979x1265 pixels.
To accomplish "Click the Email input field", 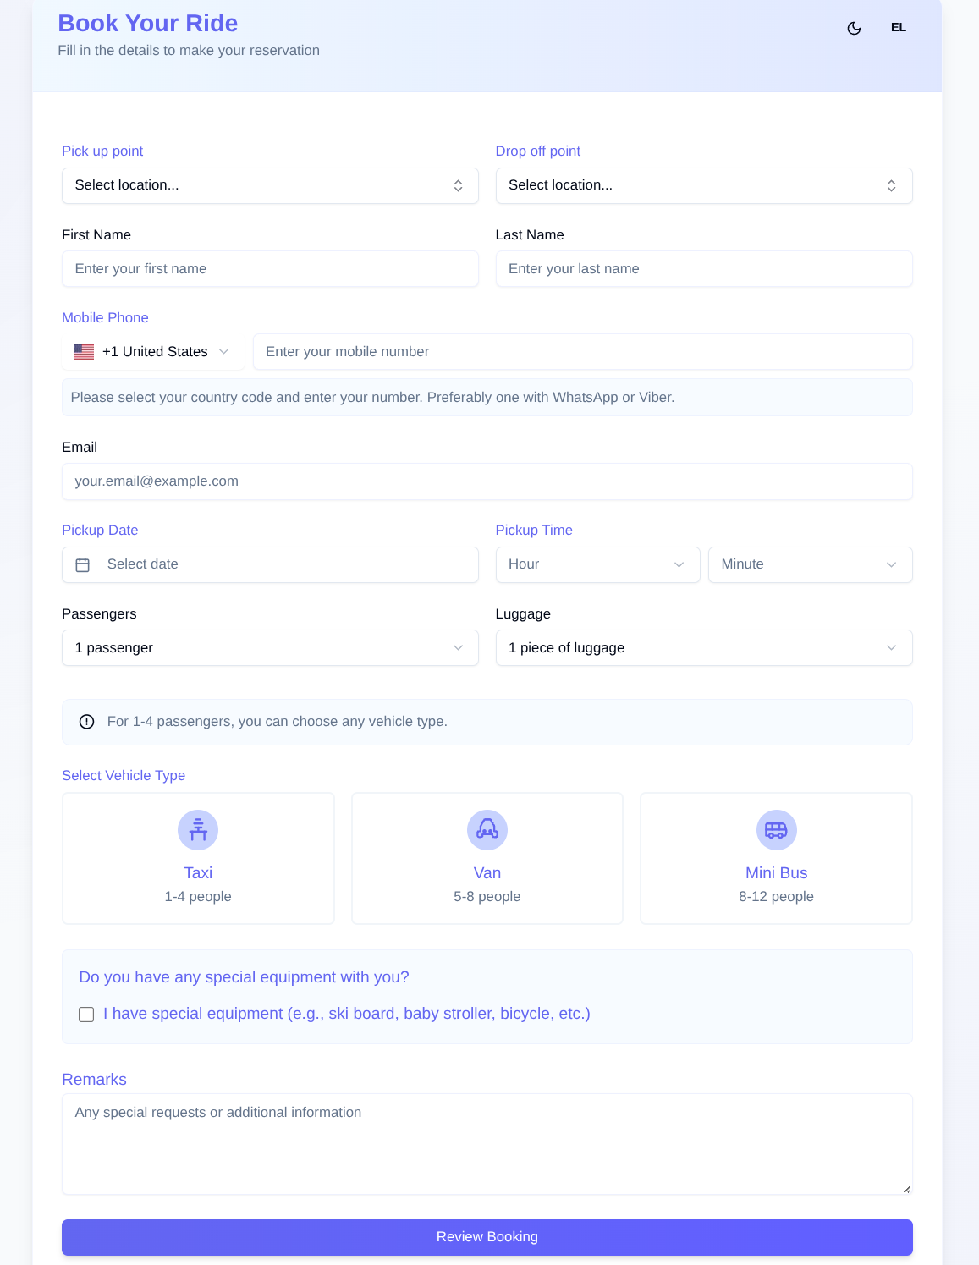I will click(x=487, y=481).
